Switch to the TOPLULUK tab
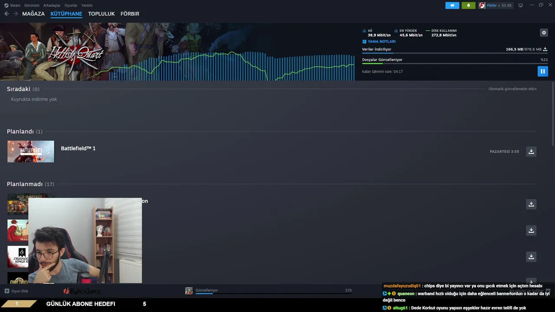The width and height of the screenshot is (555, 312). pyautogui.click(x=101, y=14)
